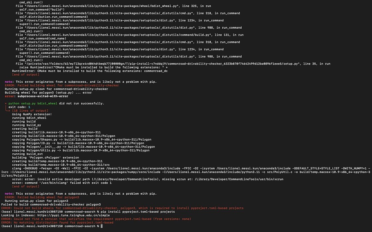This screenshot has width=372, height=232.
Task: Click the 'Using NumPy extension!' line
Action: 32,114
